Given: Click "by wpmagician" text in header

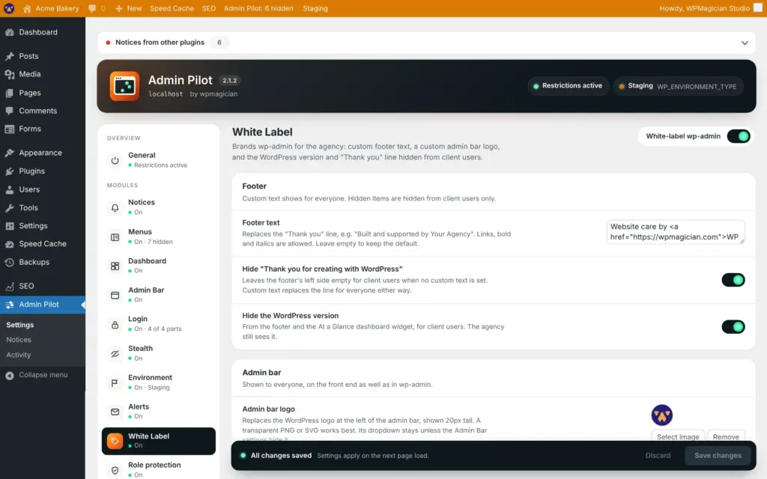Looking at the screenshot, I should pos(213,94).
